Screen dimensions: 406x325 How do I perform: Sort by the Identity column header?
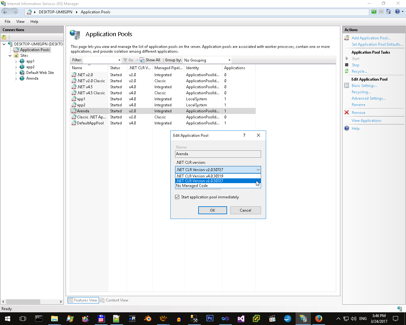203,68
